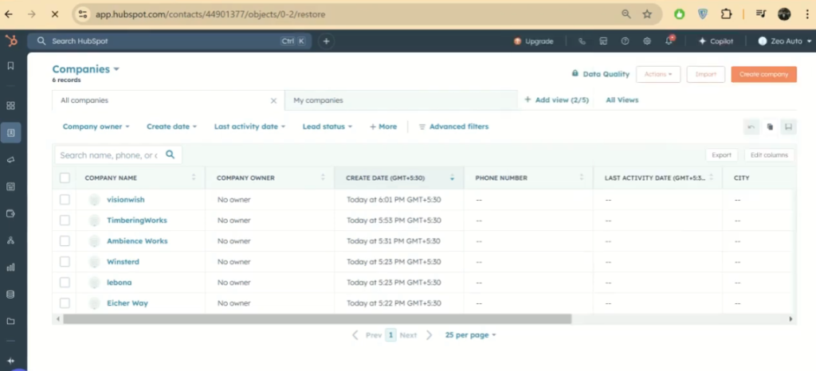Open bookmarks icon in left sidebar
Viewport: 816px width, 371px height.
click(x=10, y=66)
